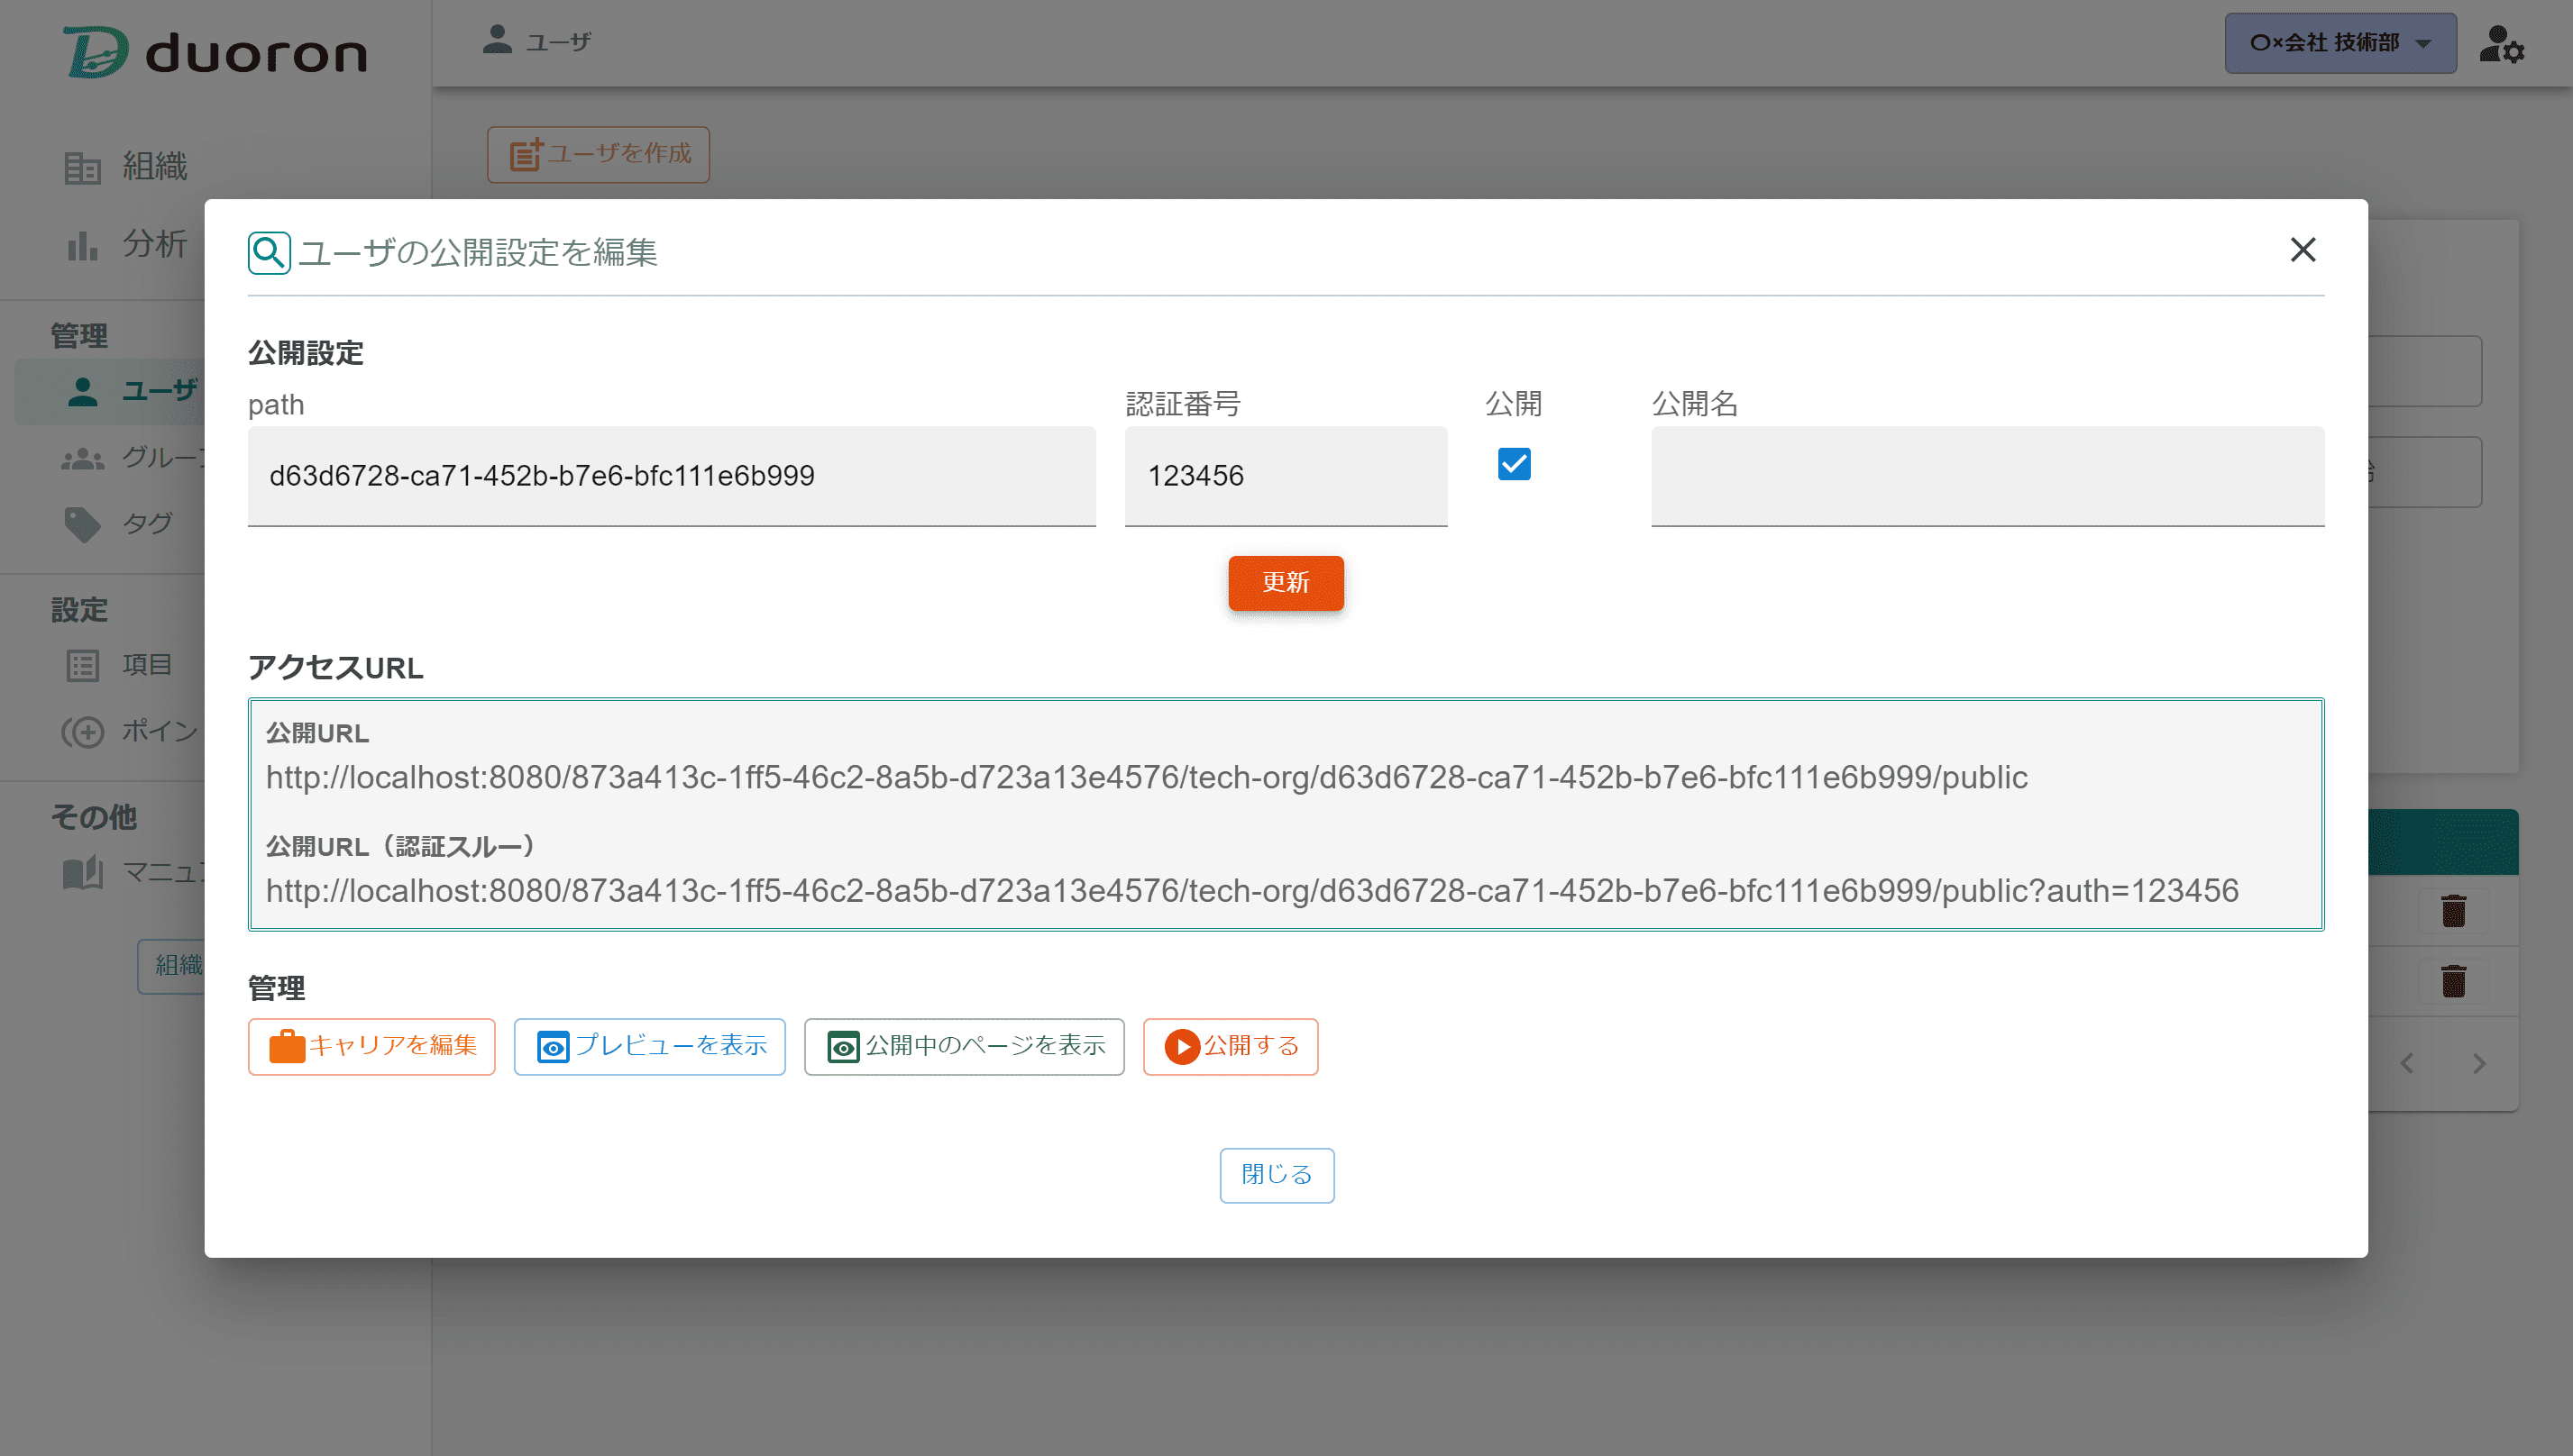The image size is (2573, 1456).
Task: Click the duoron logo
Action: (x=215, y=52)
